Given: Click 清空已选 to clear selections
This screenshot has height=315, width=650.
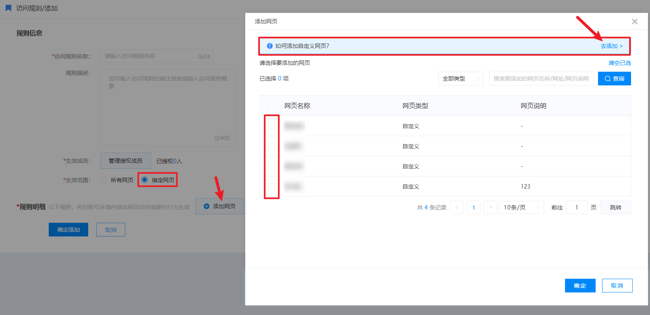Looking at the screenshot, I should point(619,63).
